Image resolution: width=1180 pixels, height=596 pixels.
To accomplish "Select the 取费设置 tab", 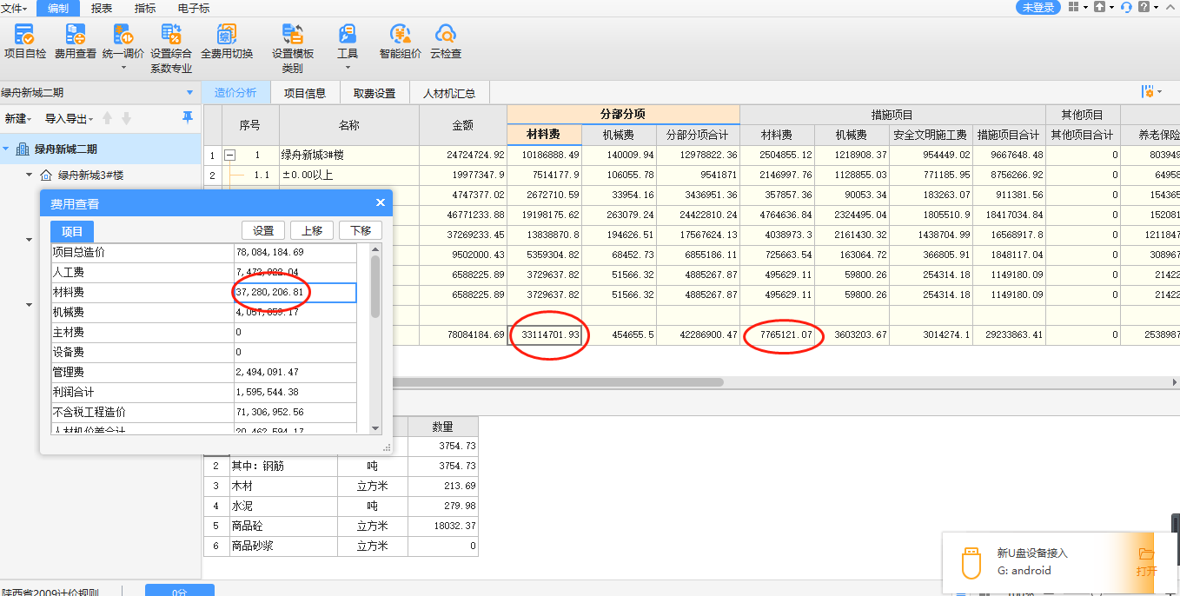I will 374,93.
